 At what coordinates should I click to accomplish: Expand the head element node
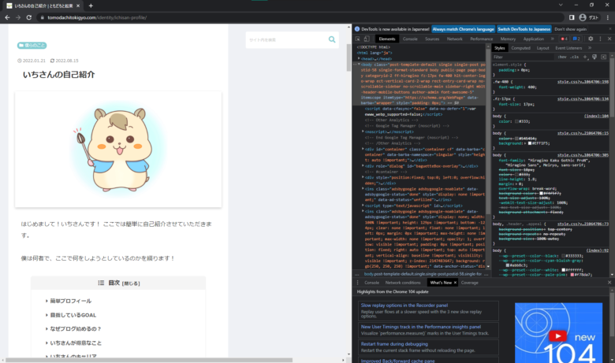pos(359,58)
